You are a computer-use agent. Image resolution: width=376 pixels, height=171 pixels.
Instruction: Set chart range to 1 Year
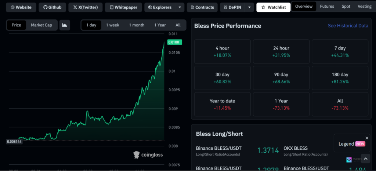(x=160, y=25)
